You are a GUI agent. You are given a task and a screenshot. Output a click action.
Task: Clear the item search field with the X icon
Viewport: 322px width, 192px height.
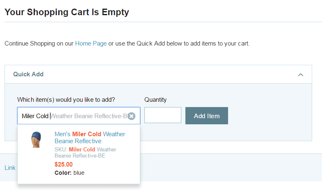pos(131,116)
